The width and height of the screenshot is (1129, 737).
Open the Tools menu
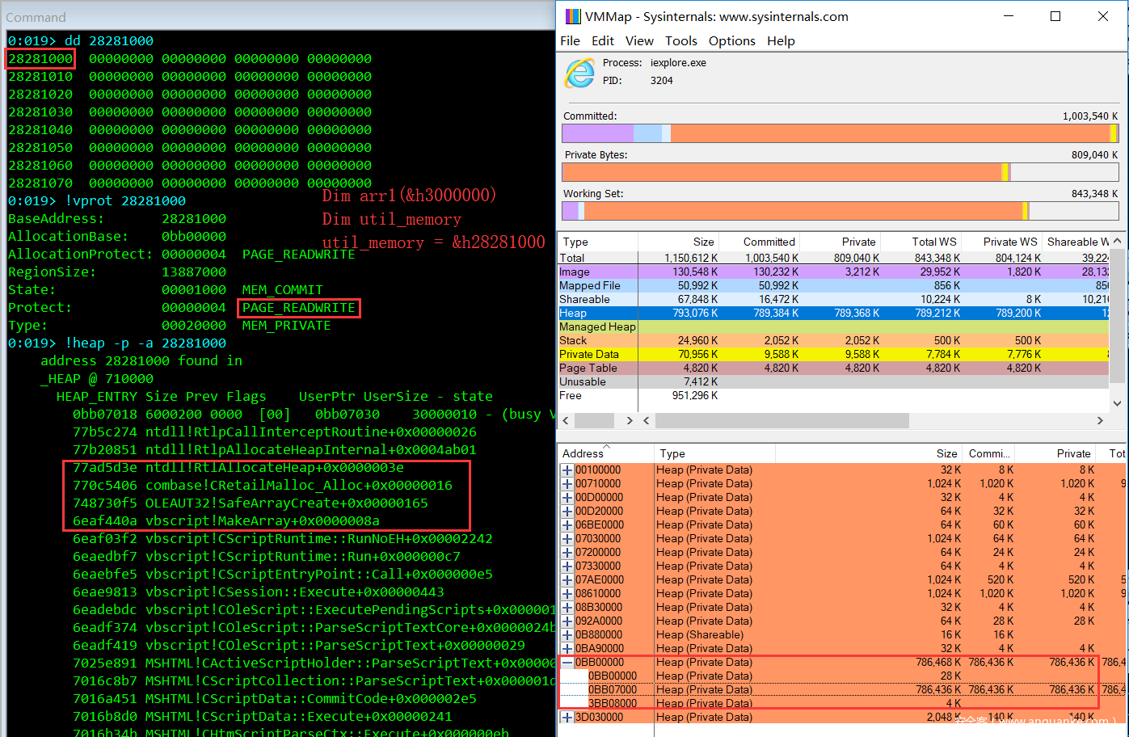tap(680, 41)
